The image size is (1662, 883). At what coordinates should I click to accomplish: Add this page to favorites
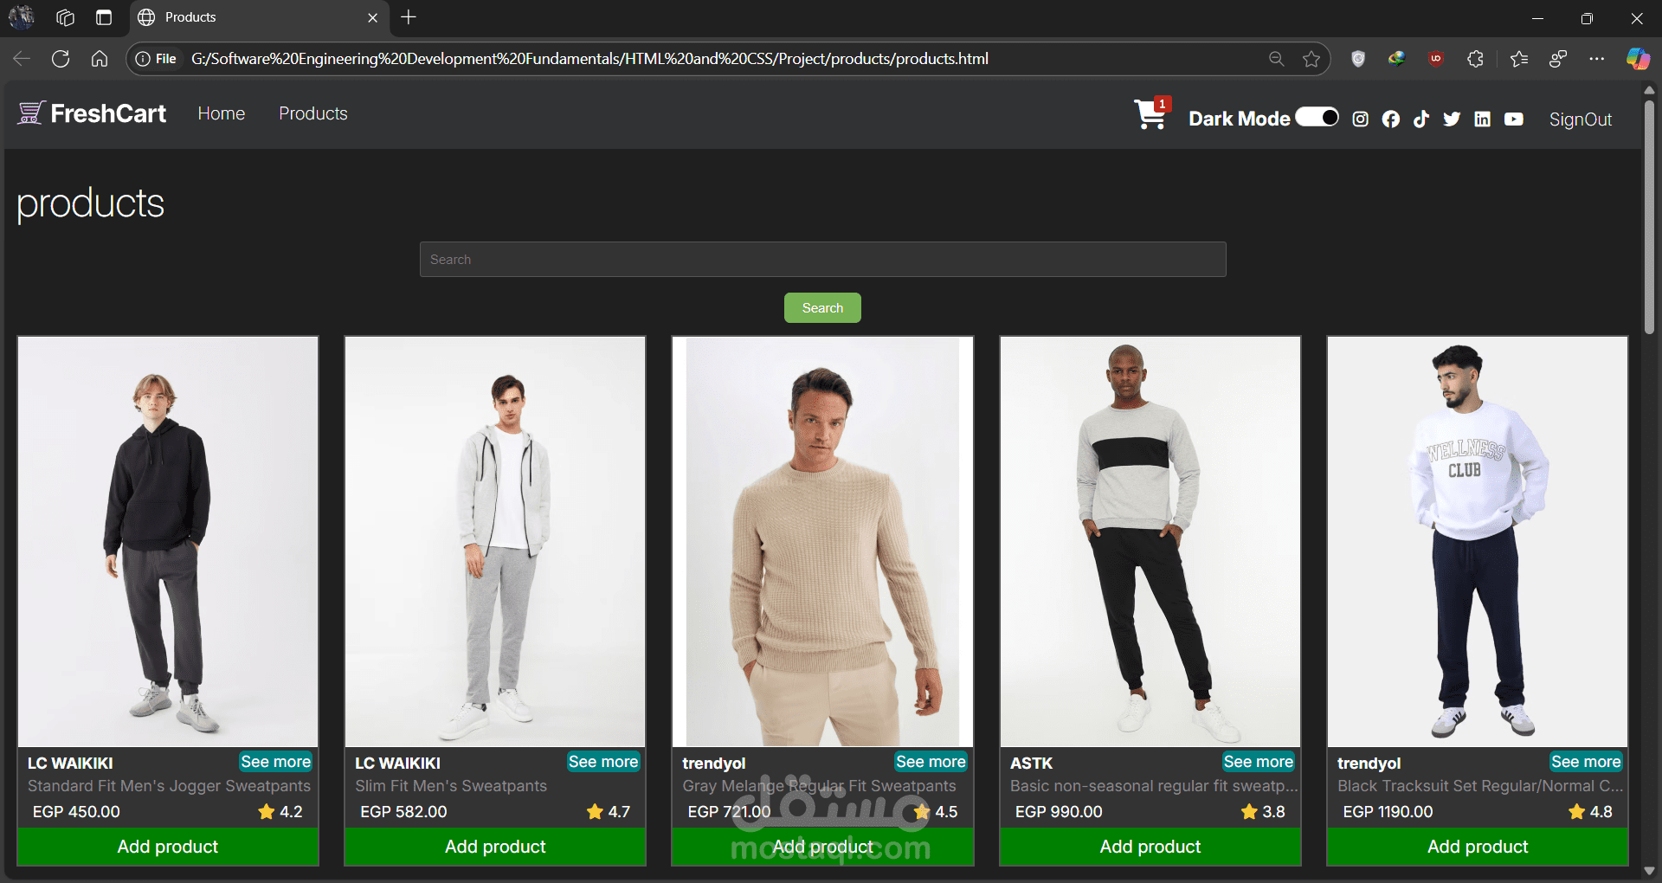coord(1311,59)
